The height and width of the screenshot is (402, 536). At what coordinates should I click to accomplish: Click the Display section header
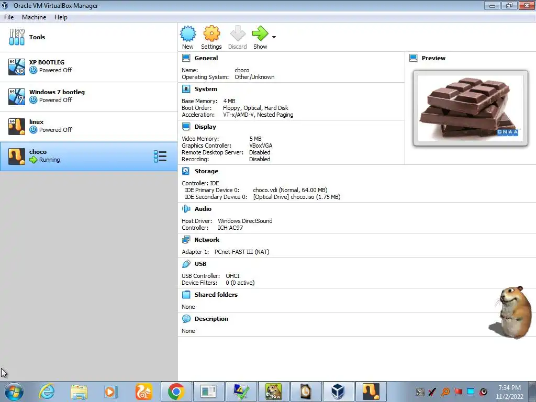(205, 127)
